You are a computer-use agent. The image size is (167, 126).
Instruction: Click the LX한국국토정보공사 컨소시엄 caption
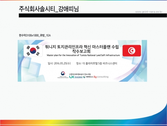(x=80, y=74)
